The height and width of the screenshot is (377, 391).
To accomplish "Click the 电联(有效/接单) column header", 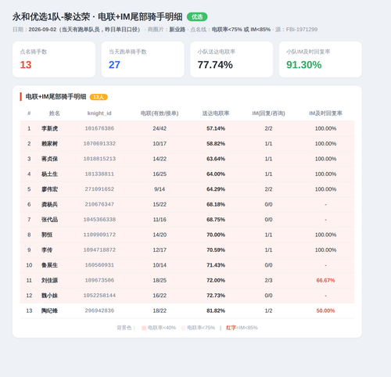I will tap(160, 113).
